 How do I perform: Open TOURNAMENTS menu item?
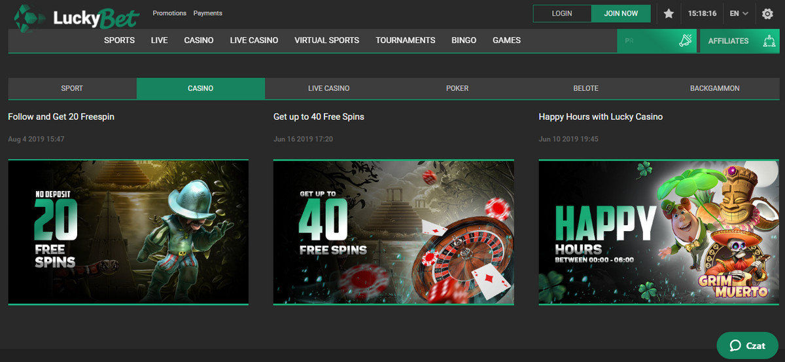[406, 41]
